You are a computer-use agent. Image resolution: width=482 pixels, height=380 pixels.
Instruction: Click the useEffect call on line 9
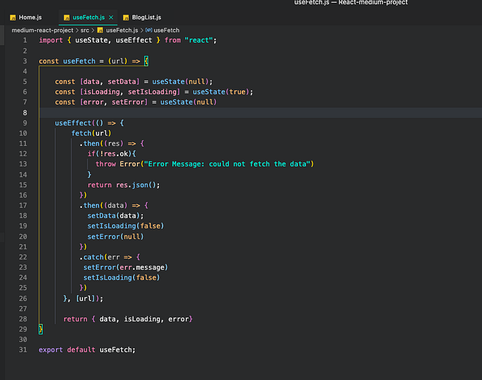point(73,123)
